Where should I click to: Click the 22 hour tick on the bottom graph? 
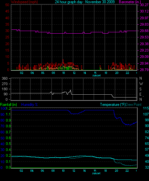pos(127,171)
